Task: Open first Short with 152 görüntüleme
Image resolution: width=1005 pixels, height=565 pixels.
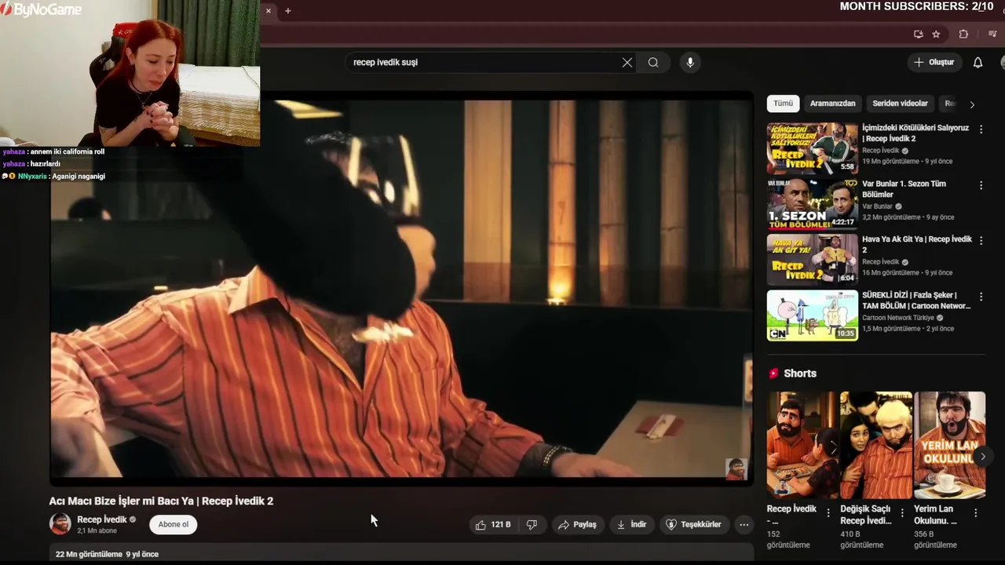Action: click(802, 445)
